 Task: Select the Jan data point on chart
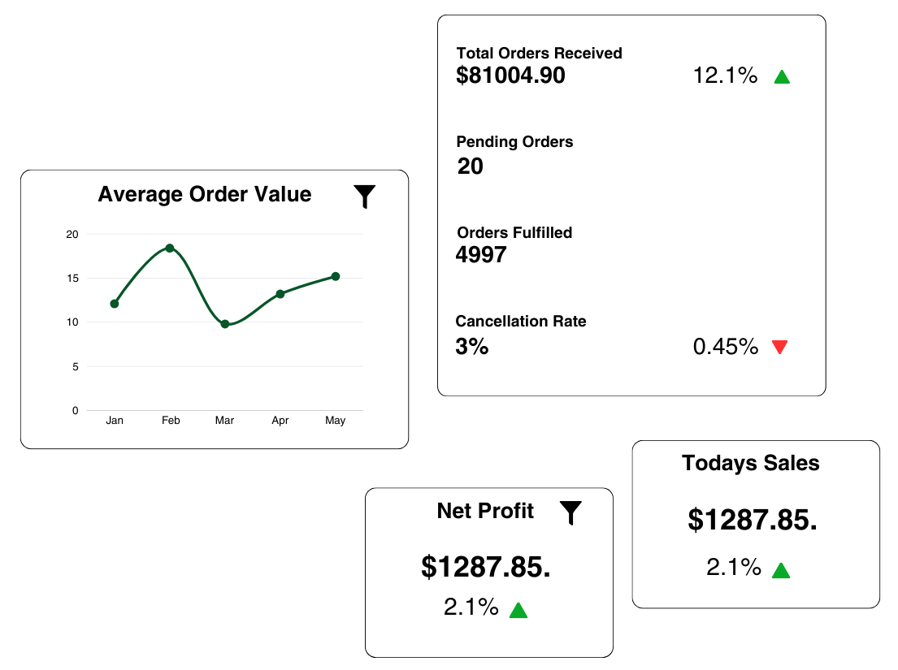pos(115,304)
